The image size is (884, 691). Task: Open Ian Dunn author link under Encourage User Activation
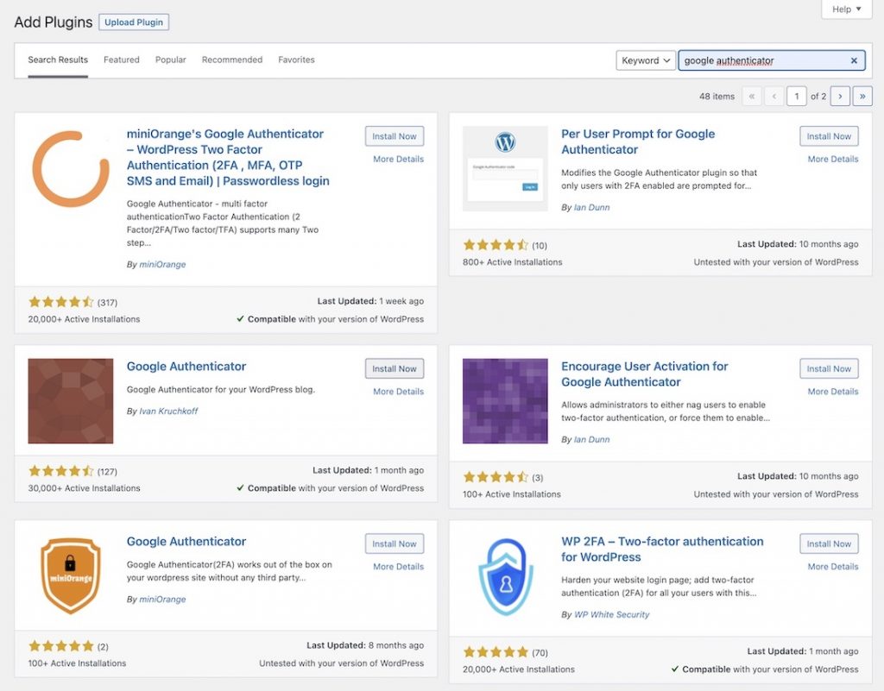point(591,439)
